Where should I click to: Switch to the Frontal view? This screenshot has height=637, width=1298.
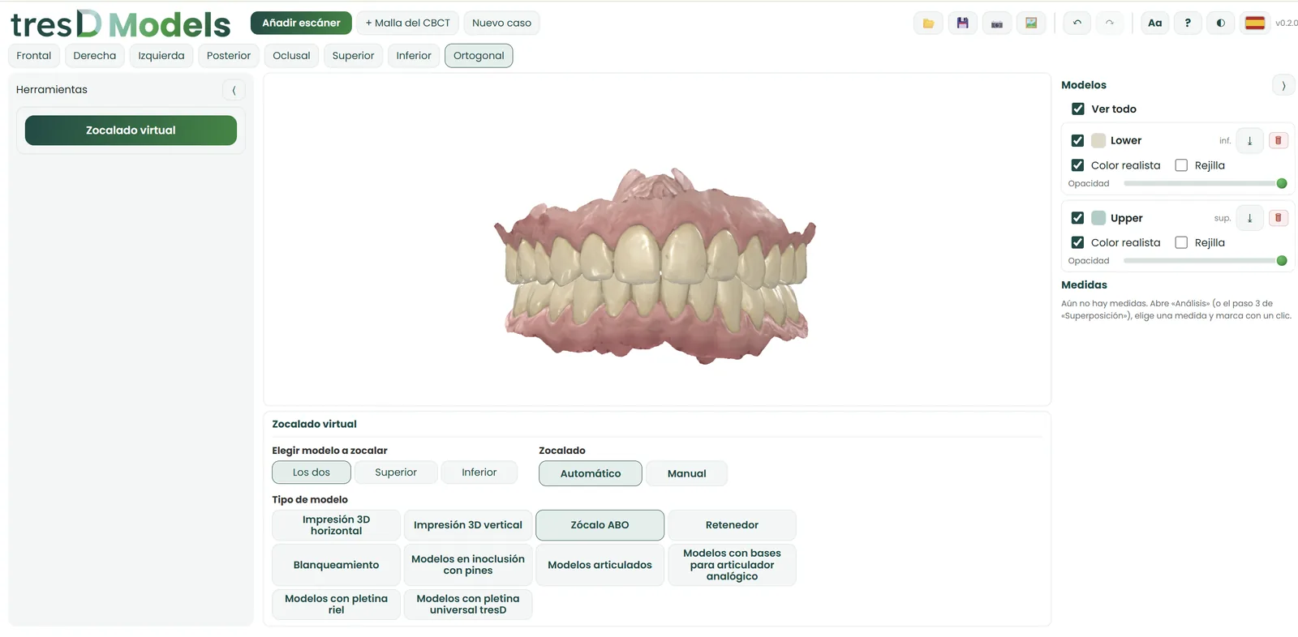[34, 56]
